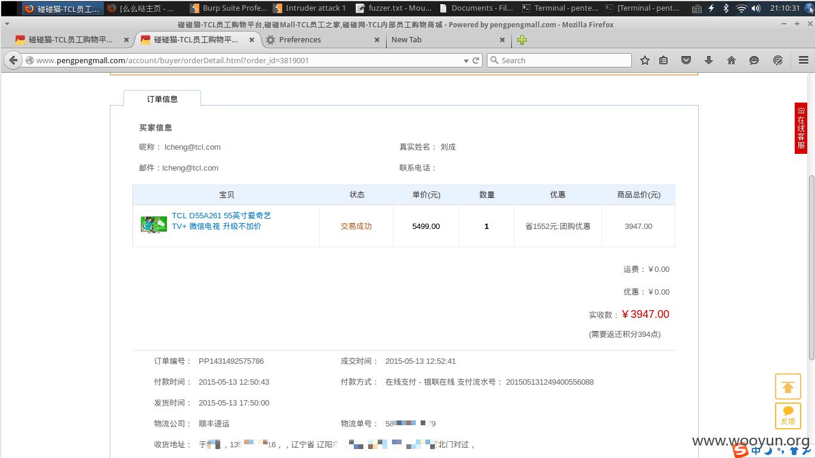Switch to Burp Suite Professional in taskbar
Screen dimensions: 815x458
(229, 8)
